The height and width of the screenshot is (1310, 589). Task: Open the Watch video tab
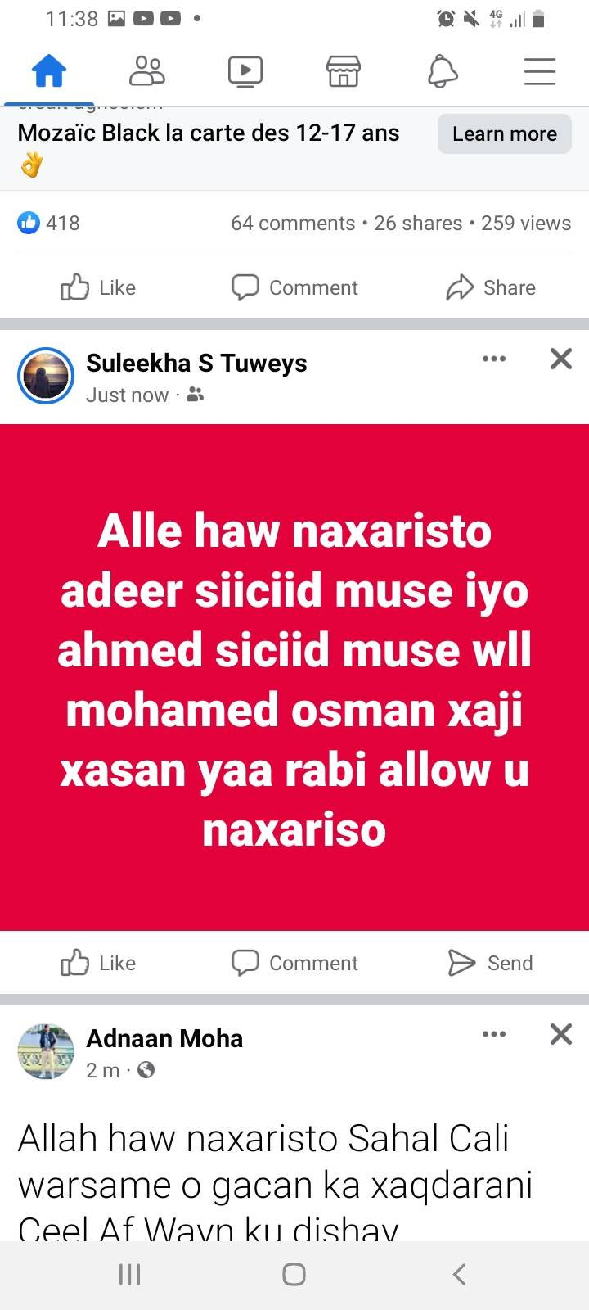[x=245, y=71]
